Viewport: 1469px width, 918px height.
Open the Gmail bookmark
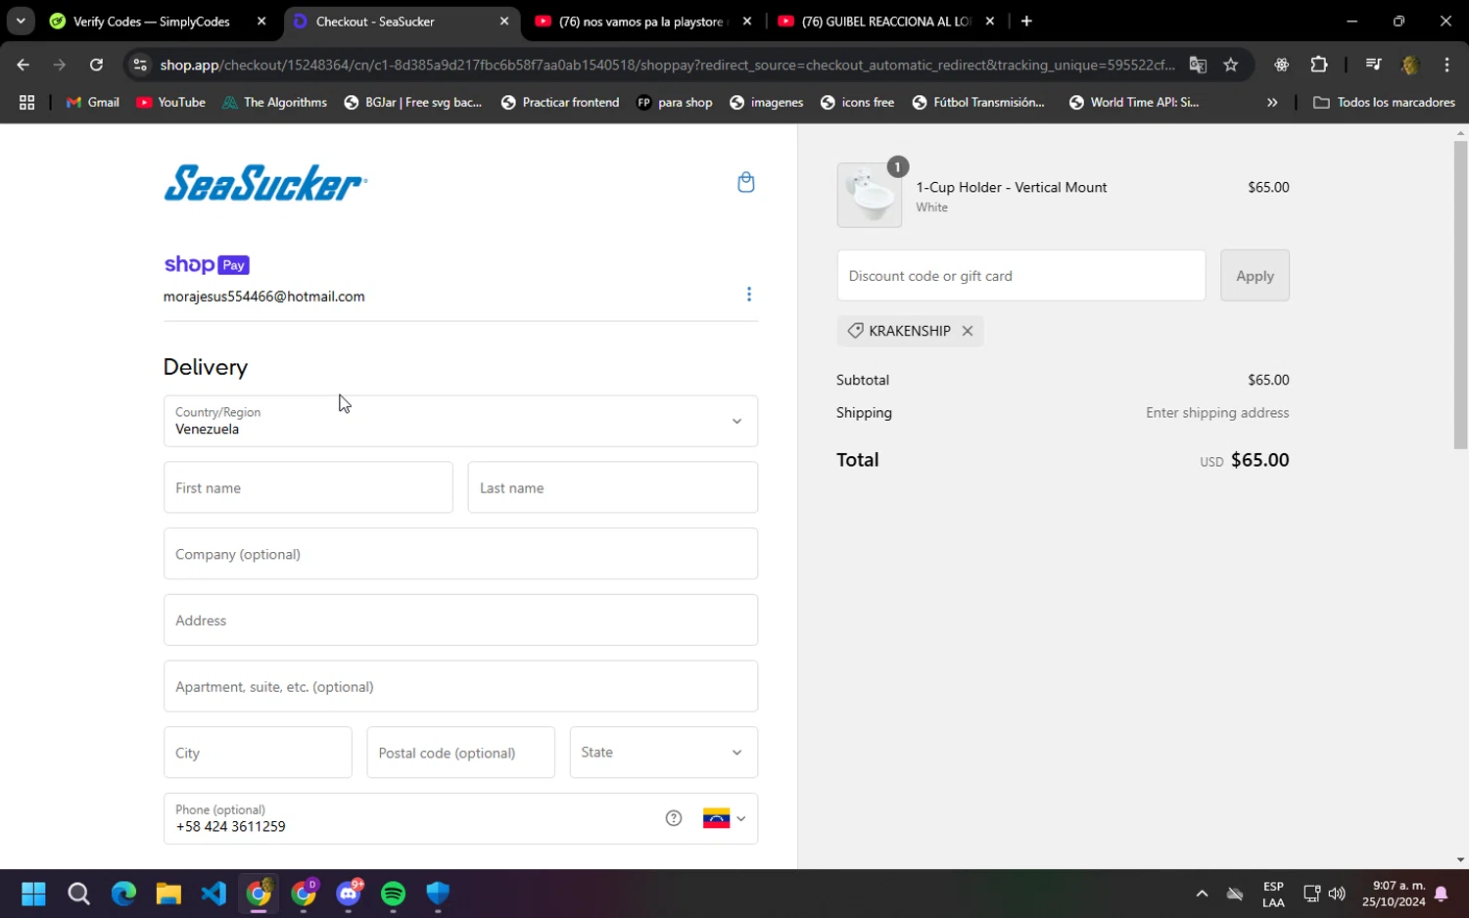[x=93, y=102]
